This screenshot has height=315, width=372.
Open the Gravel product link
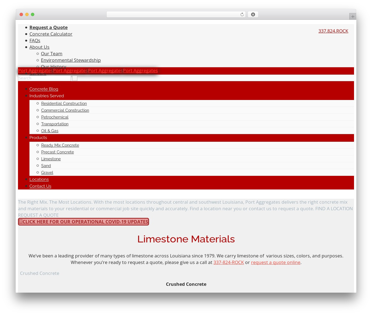(x=47, y=173)
